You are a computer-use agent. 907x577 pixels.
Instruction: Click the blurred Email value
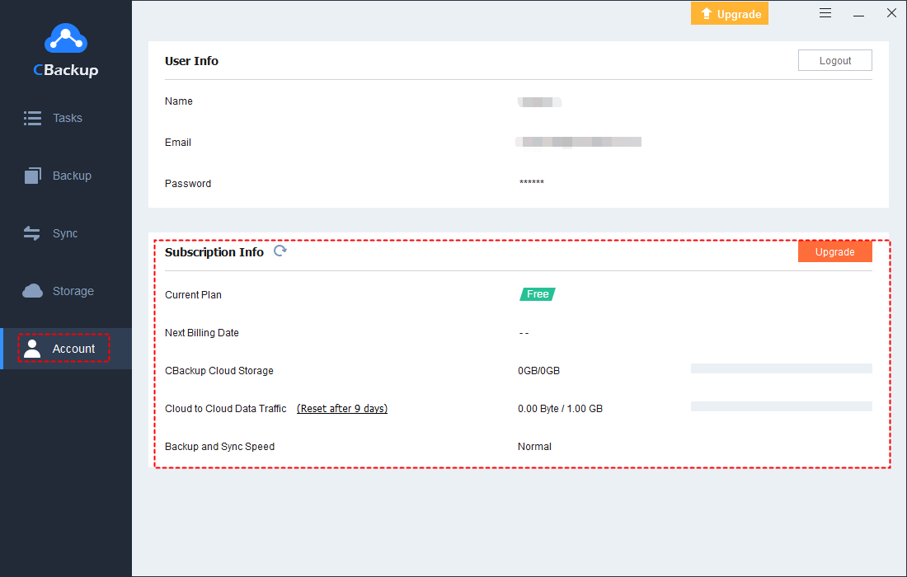click(579, 142)
